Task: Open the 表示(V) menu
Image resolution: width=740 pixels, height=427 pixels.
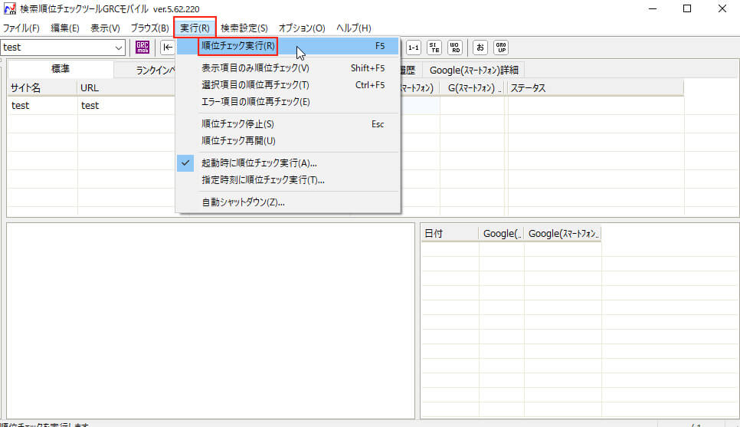Action: point(105,28)
